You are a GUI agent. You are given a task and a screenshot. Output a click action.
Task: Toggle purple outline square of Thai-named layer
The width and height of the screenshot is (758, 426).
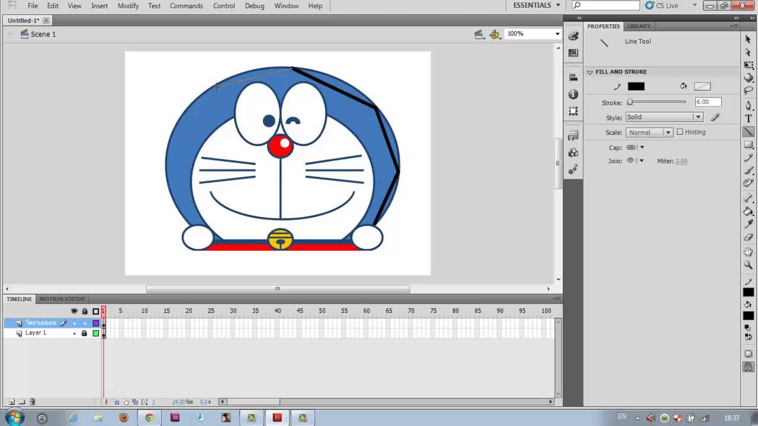95,323
